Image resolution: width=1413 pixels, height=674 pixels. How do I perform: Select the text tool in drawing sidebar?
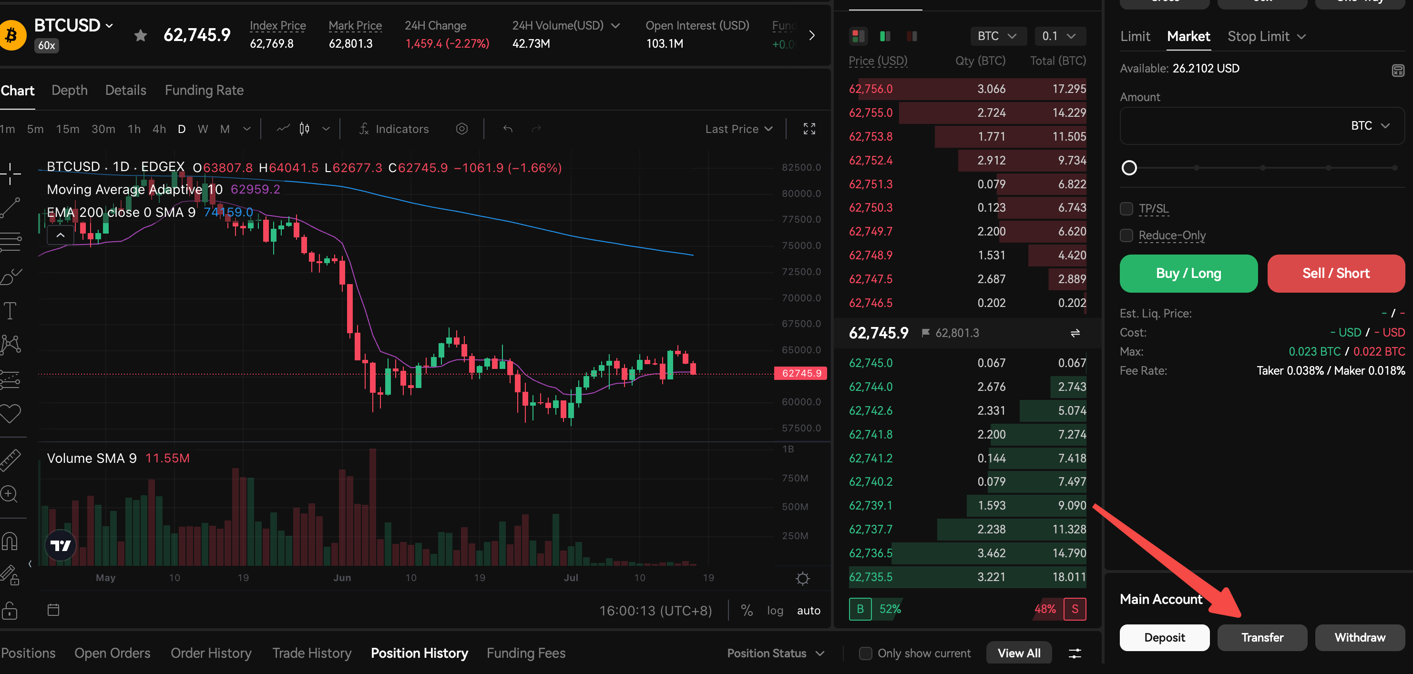tap(10, 311)
